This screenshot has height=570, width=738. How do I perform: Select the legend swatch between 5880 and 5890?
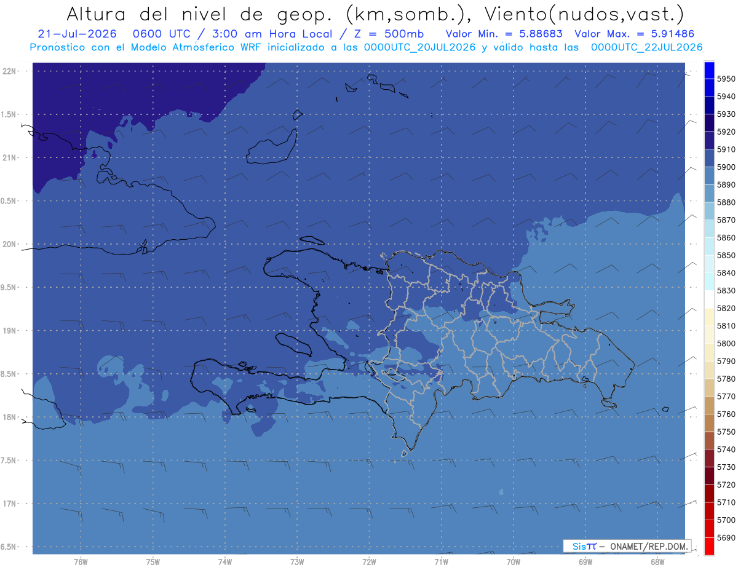(709, 194)
